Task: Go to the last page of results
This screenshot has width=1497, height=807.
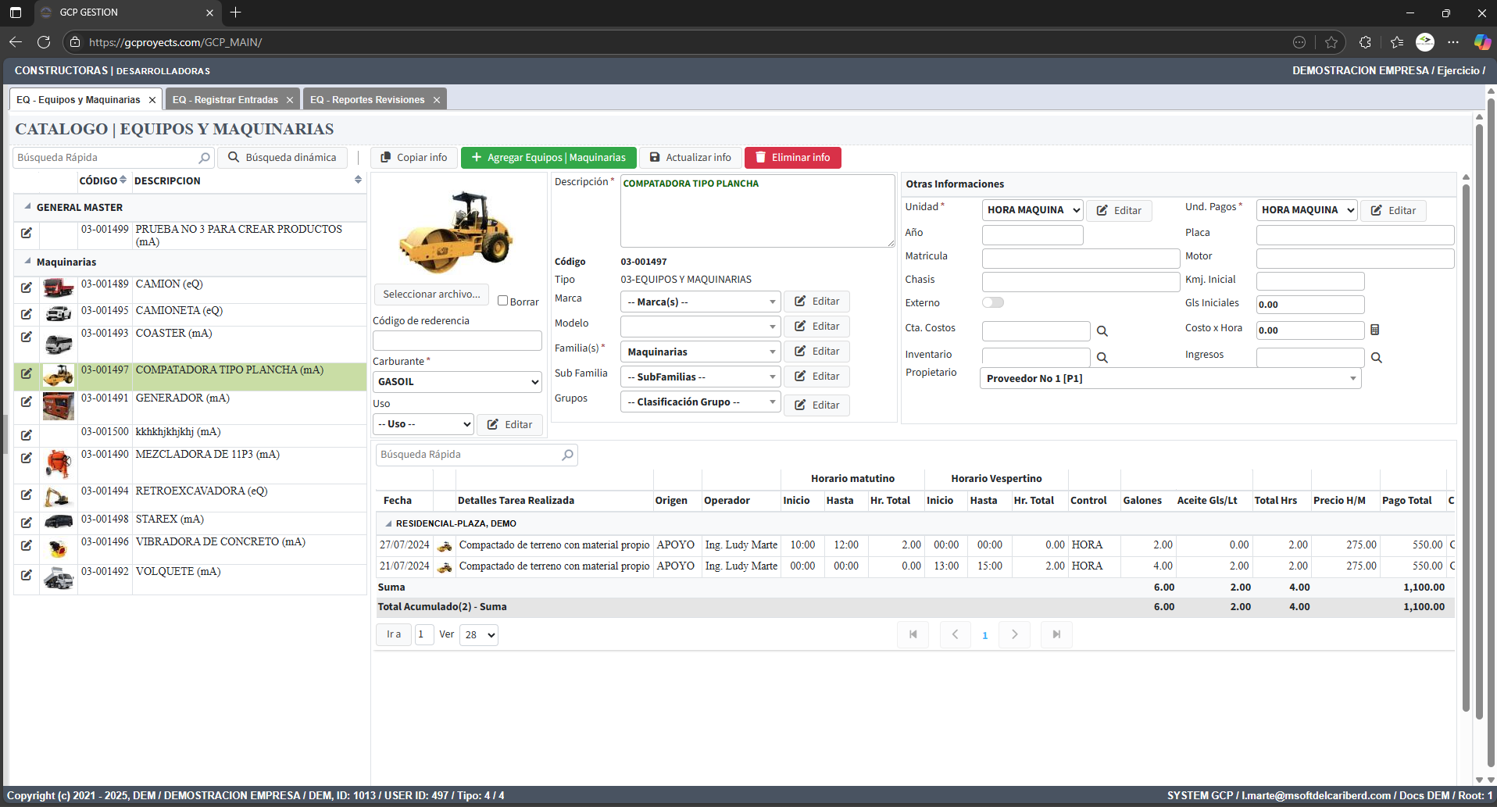Action: [x=1056, y=634]
